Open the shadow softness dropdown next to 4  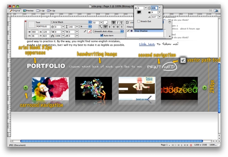click(x=160, y=12)
